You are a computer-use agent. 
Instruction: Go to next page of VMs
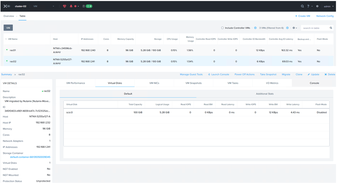click(x=287, y=28)
